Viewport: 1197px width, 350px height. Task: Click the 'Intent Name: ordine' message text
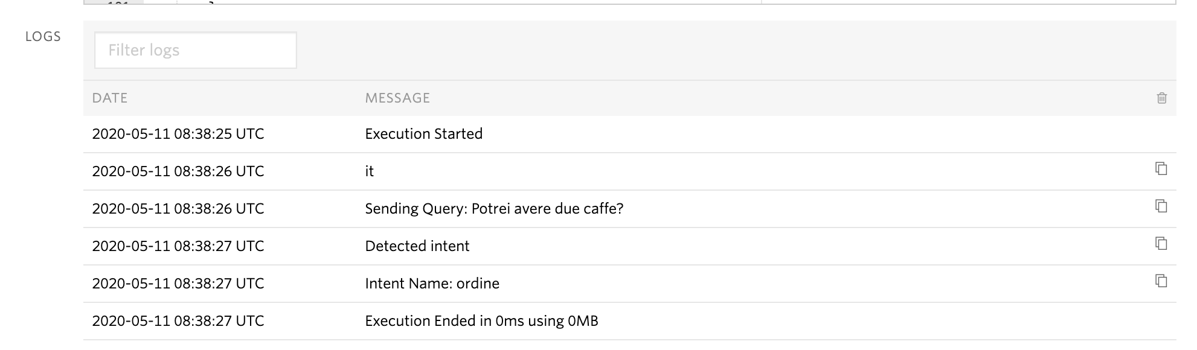[432, 284]
